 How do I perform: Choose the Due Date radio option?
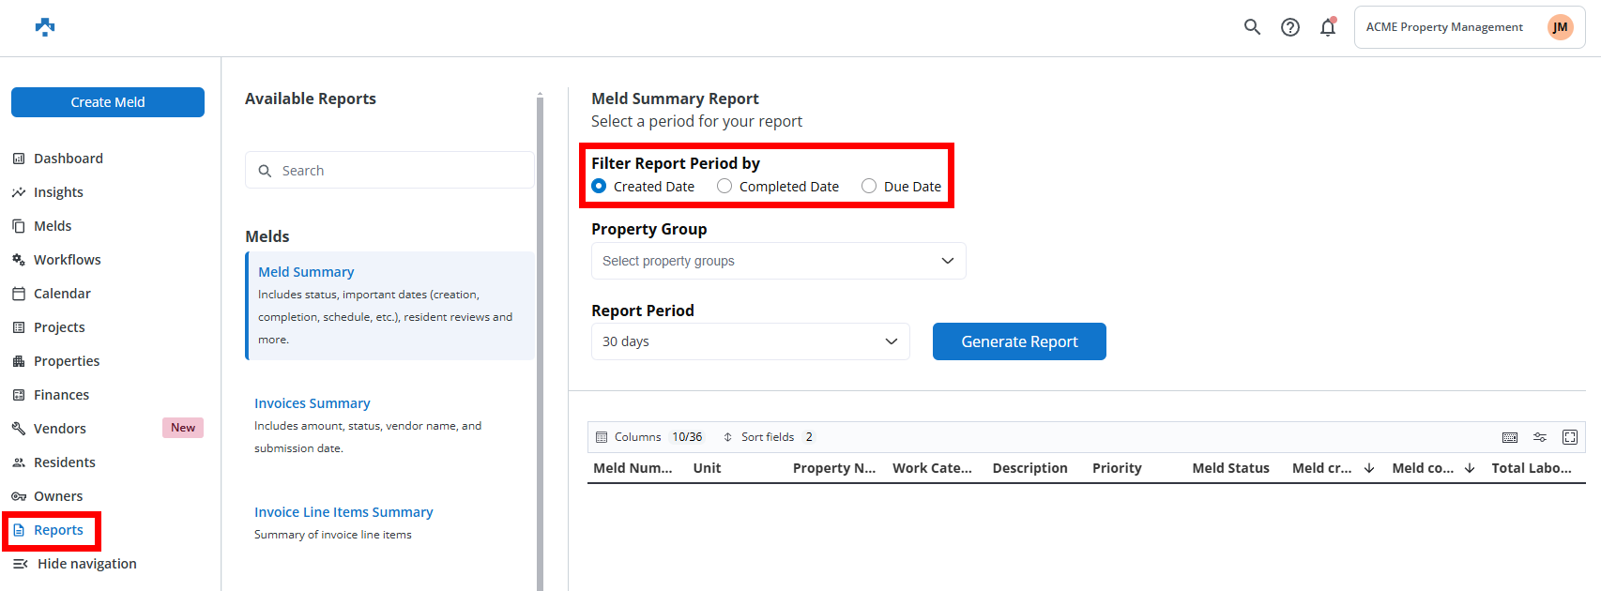click(x=869, y=187)
